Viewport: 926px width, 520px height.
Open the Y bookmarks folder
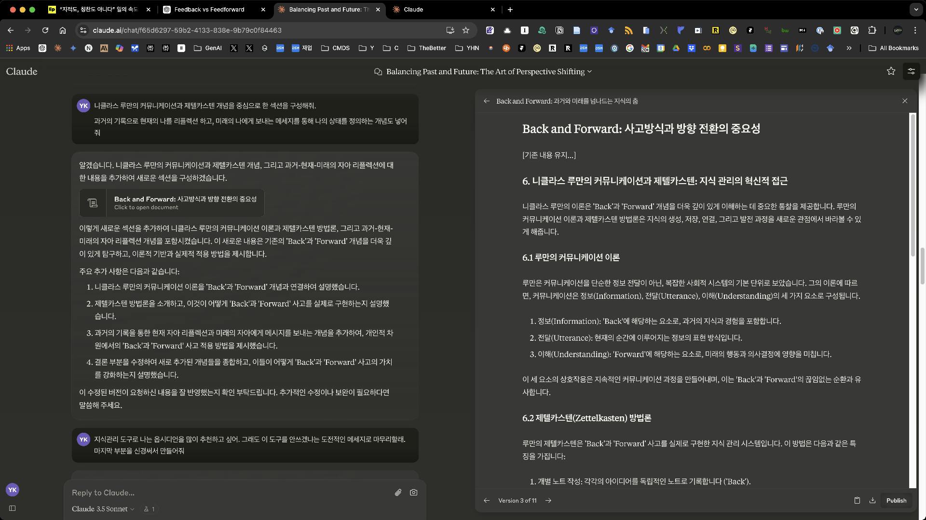[367, 48]
